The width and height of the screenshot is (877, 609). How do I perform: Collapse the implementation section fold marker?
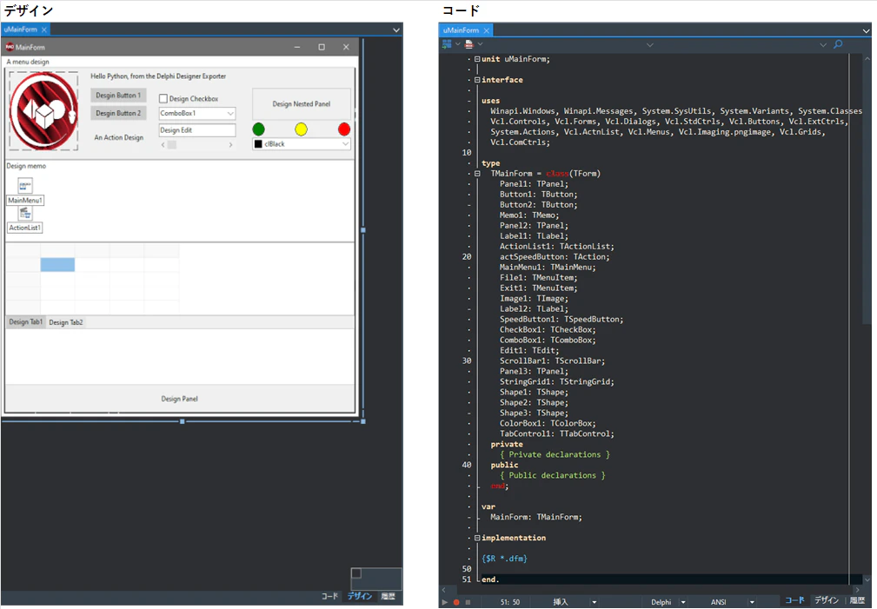pos(477,538)
